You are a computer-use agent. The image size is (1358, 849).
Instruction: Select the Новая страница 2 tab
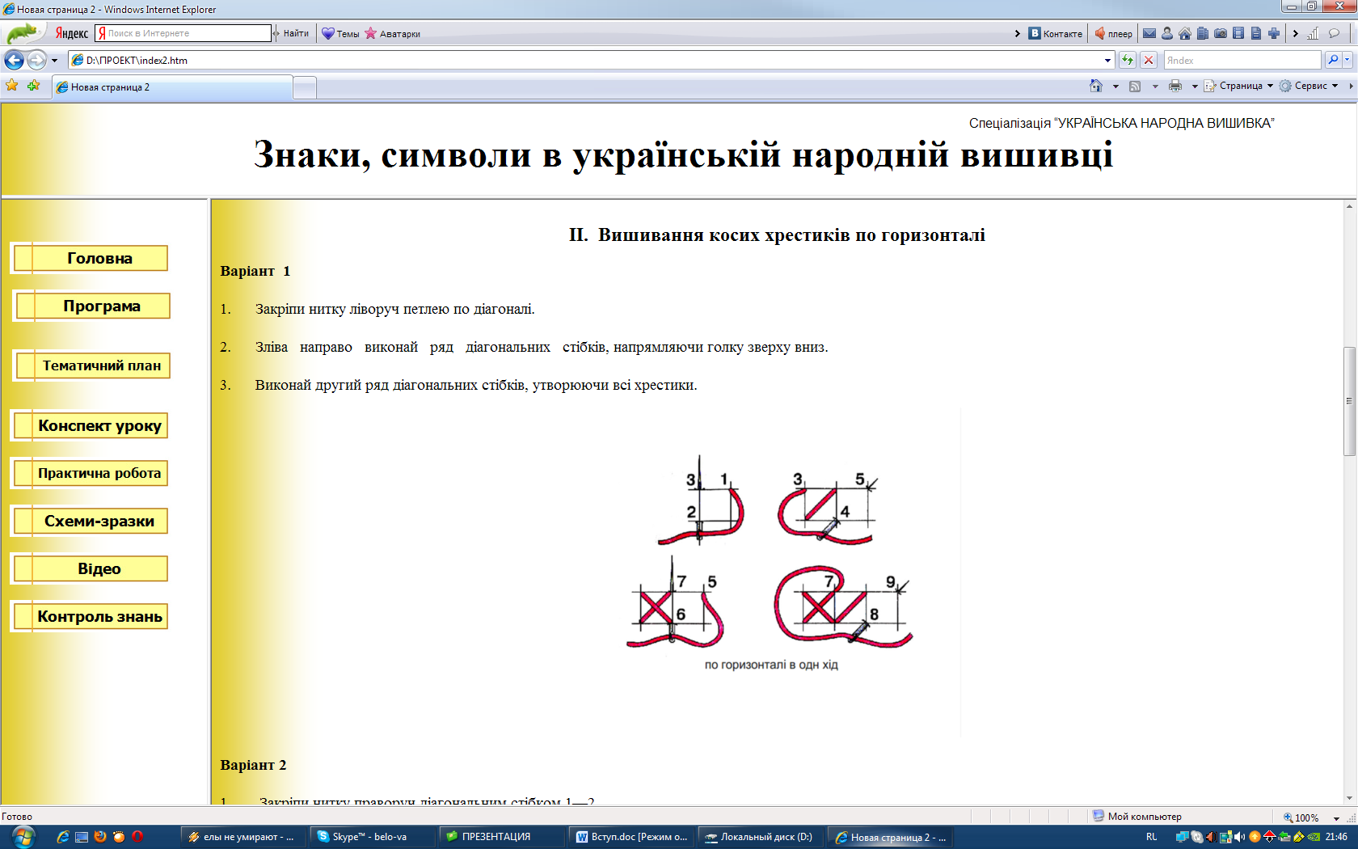[172, 87]
